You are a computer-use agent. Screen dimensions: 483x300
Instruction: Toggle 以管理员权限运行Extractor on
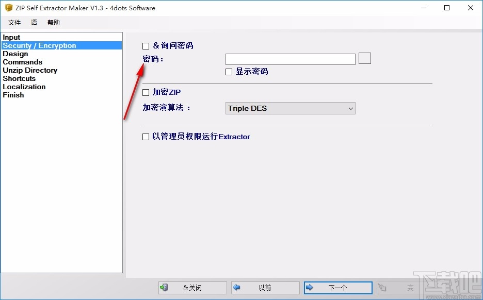coord(146,137)
